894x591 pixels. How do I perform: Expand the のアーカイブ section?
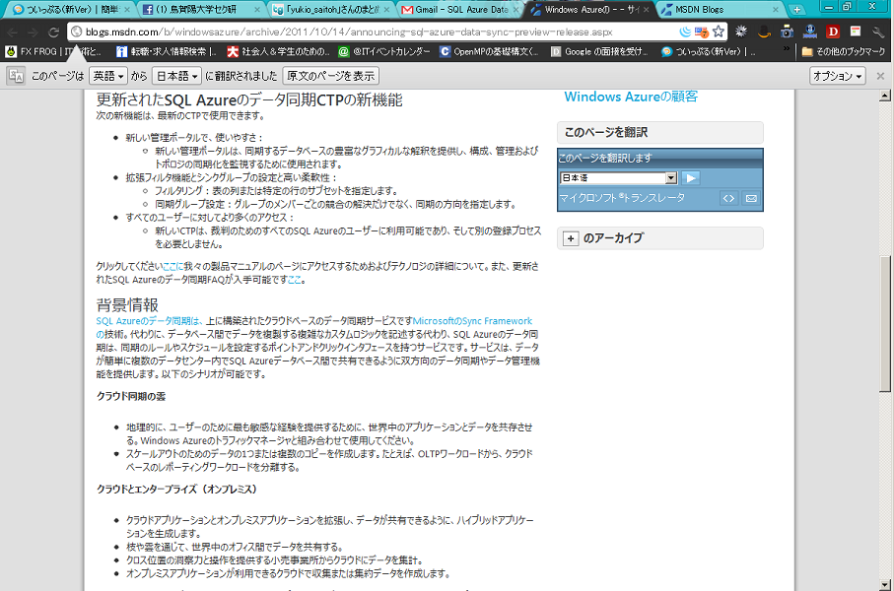(572, 238)
